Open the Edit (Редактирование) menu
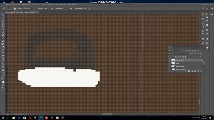The image size is (214, 120). coord(15,5)
